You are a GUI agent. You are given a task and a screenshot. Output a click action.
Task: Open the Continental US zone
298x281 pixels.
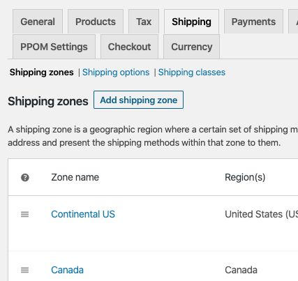coord(83,214)
